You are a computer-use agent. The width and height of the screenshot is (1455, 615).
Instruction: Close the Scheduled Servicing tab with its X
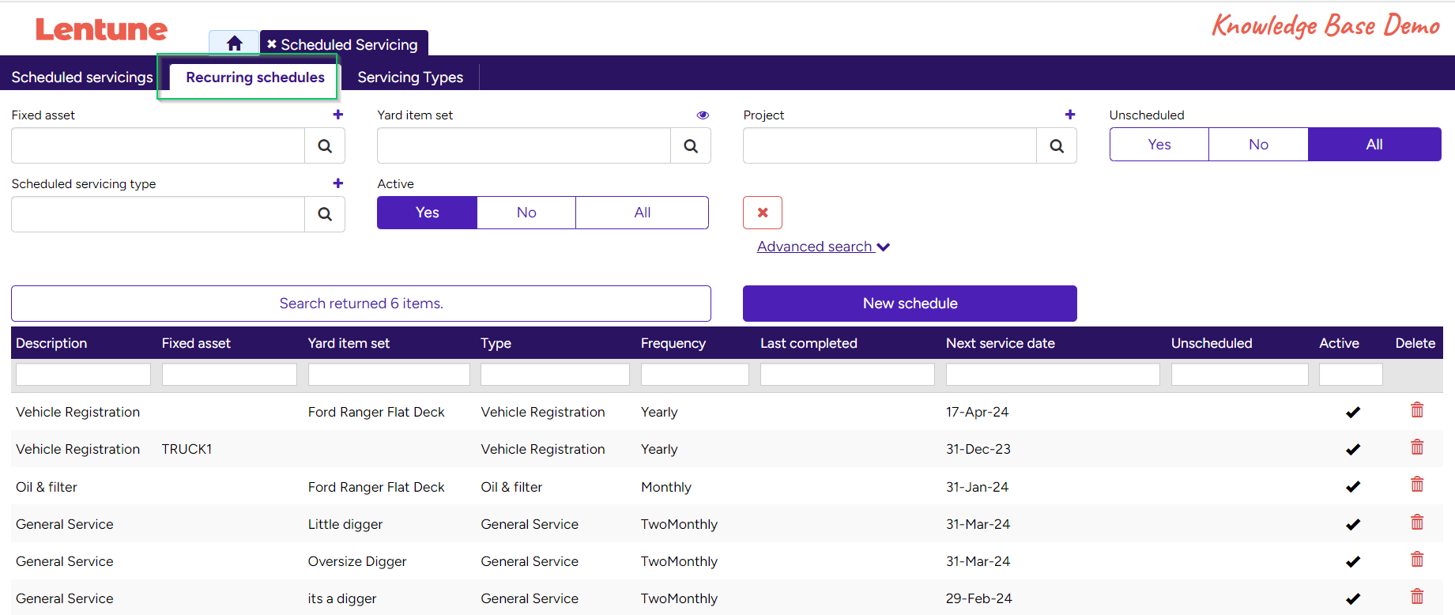click(x=271, y=44)
